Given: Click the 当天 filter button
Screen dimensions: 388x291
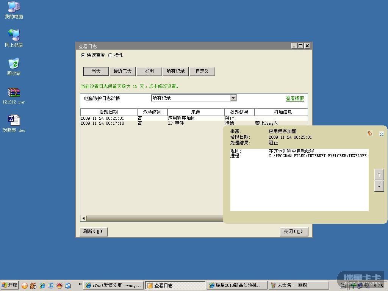Looking at the screenshot, I should 96,71.
